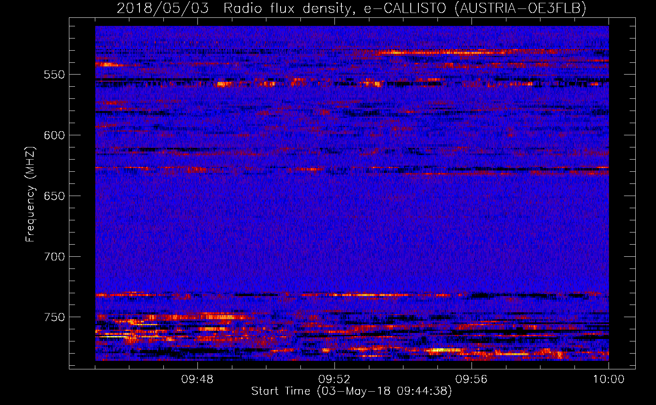Viewport: 656px width, 405px height.
Task: Click the '600' frequency axis label
Action: pyautogui.click(x=54, y=135)
